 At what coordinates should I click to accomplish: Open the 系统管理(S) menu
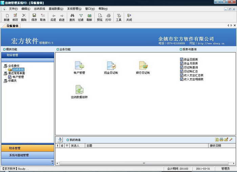pos(74,9)
